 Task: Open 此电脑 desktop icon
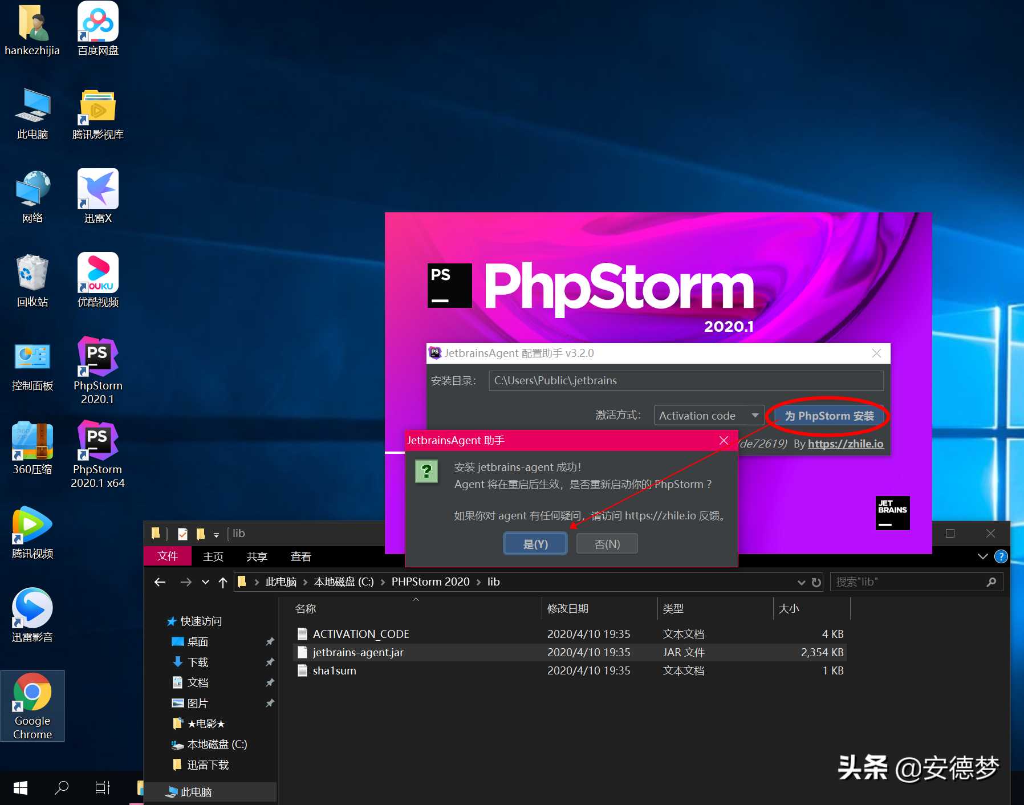(32, 114)
